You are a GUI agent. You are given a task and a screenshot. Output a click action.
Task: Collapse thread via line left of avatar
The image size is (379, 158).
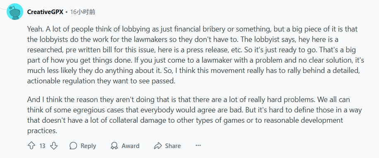tap(3, 9)
